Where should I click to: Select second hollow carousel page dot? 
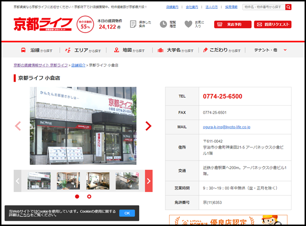point(89,196)
